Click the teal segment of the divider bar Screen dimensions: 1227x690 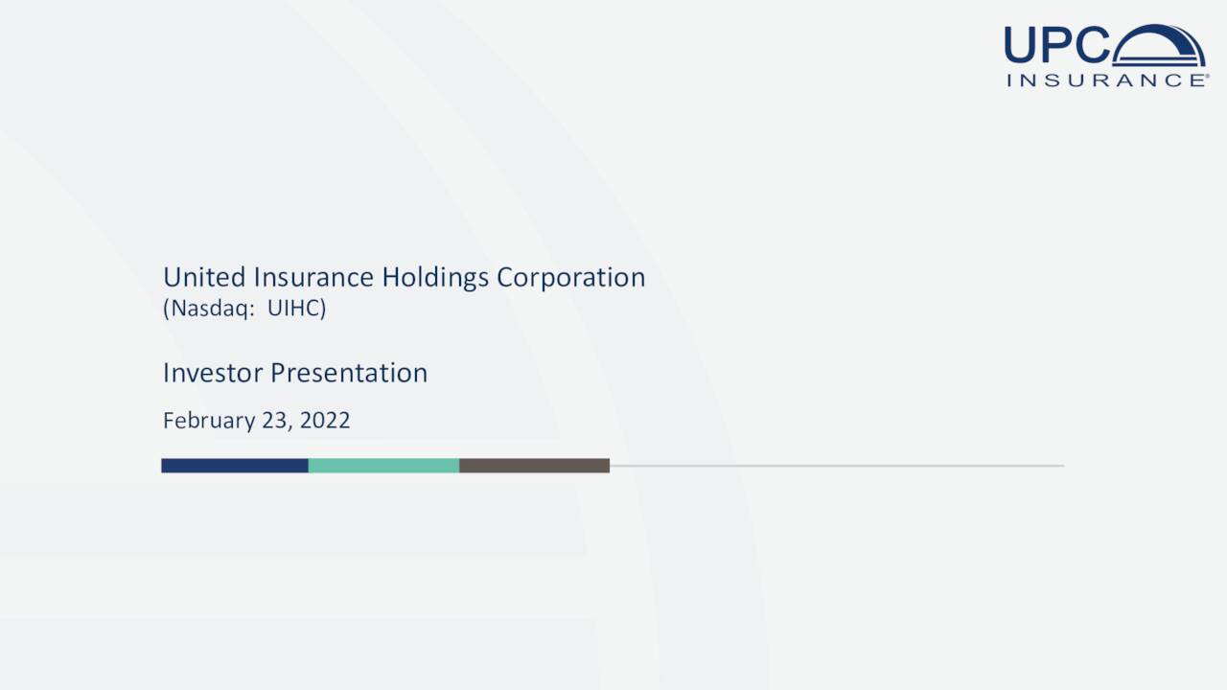click(x=383, y=465)
